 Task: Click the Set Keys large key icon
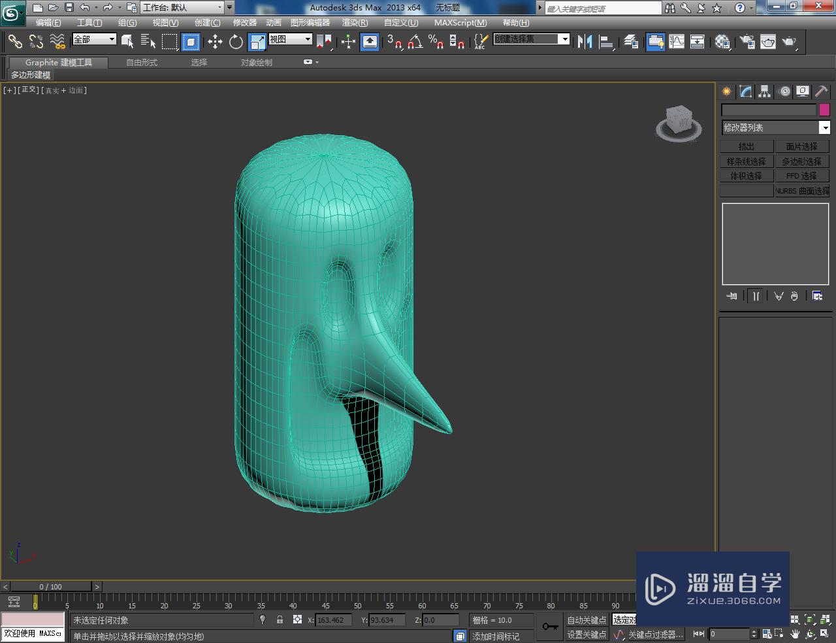click(550, 627)
